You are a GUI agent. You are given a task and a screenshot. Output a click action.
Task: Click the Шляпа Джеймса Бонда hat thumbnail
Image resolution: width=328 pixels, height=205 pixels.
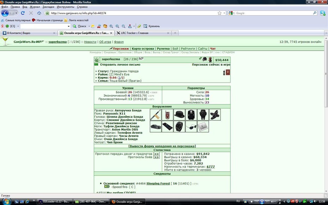point(179,115)
